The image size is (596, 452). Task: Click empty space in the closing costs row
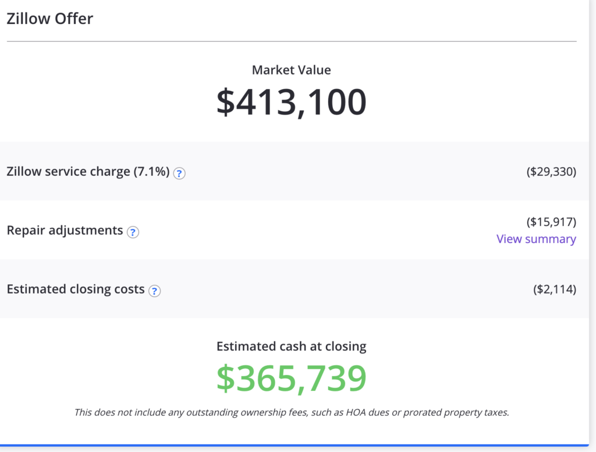[x=342, y=289]
